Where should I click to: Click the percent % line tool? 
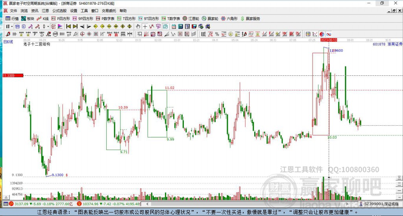pyautogui.click(x=217, y=34)
